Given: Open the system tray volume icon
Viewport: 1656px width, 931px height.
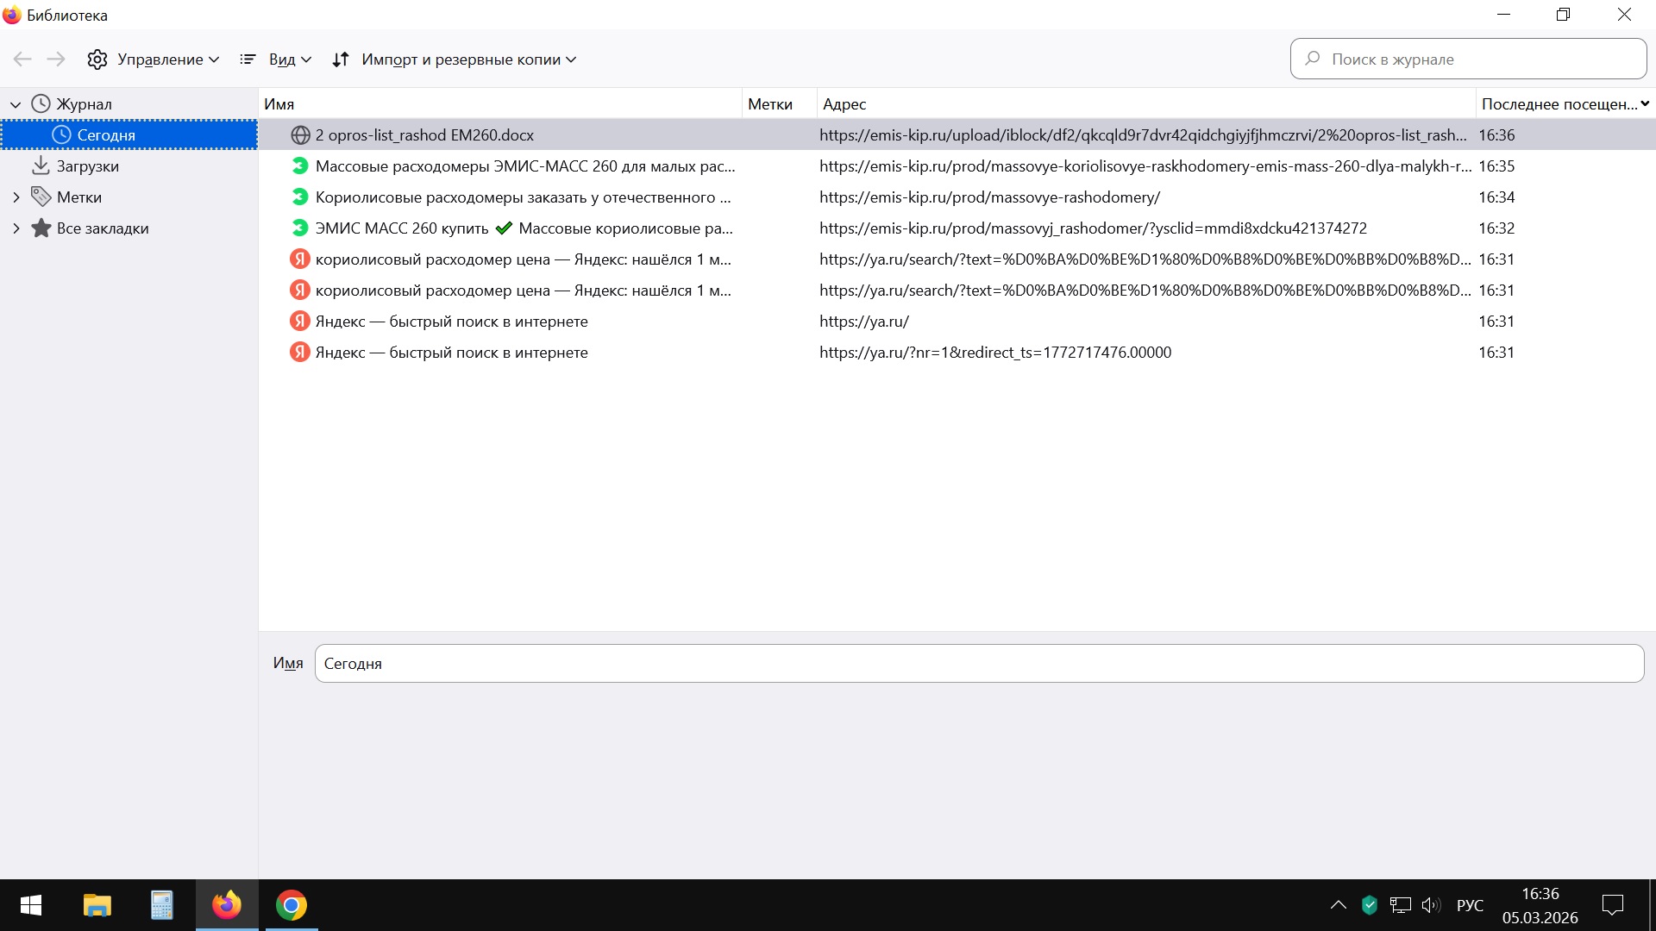Looking at the screenshot, I should pos(1431,905).
